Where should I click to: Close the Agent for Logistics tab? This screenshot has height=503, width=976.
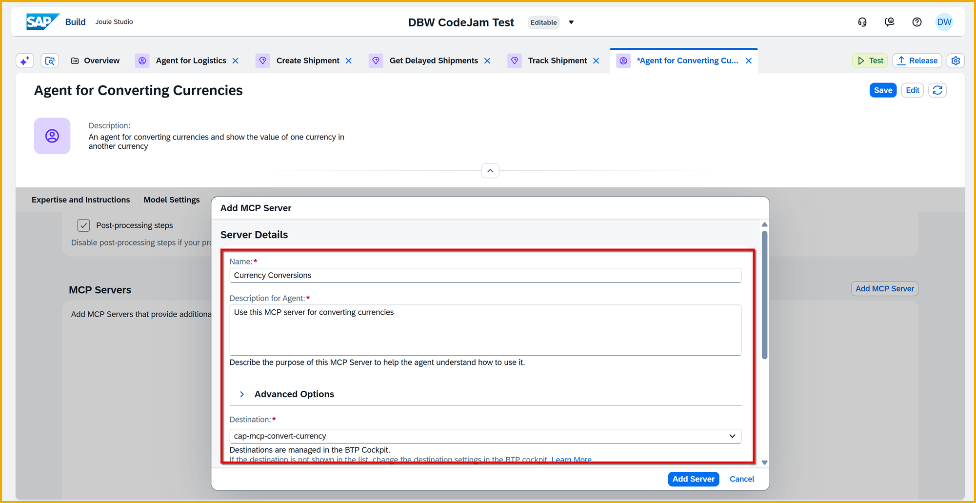point(236,60)
